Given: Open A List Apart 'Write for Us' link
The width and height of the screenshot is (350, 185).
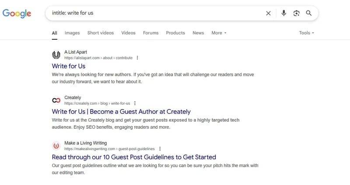Looking at the screenshot, I should click(69, 66).
